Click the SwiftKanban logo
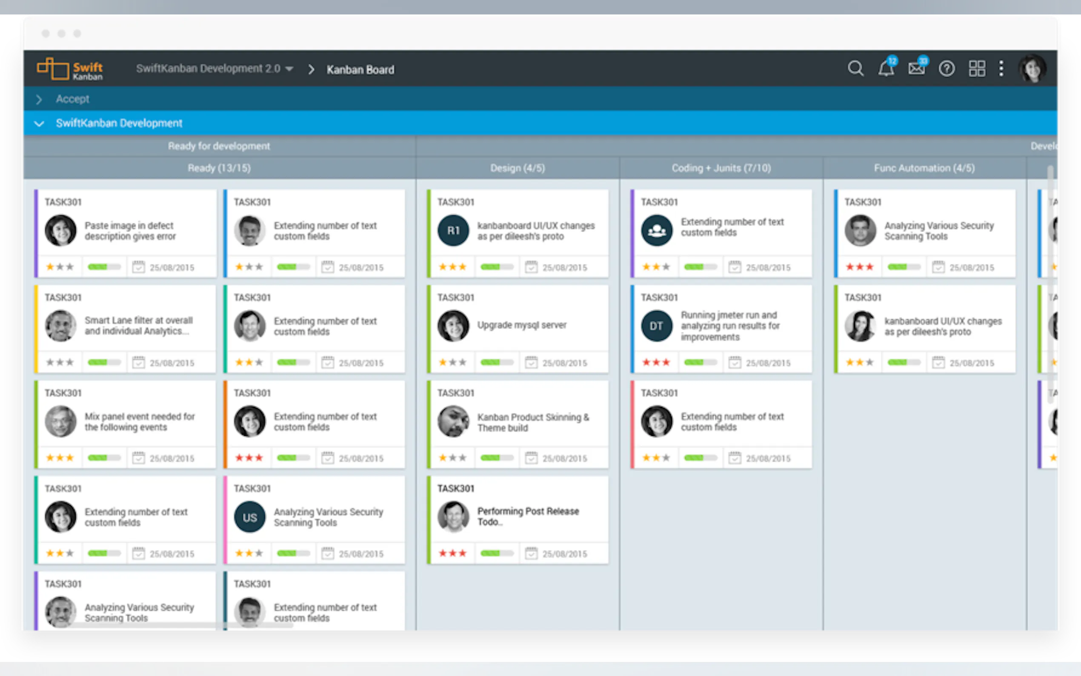 [70, 69]
